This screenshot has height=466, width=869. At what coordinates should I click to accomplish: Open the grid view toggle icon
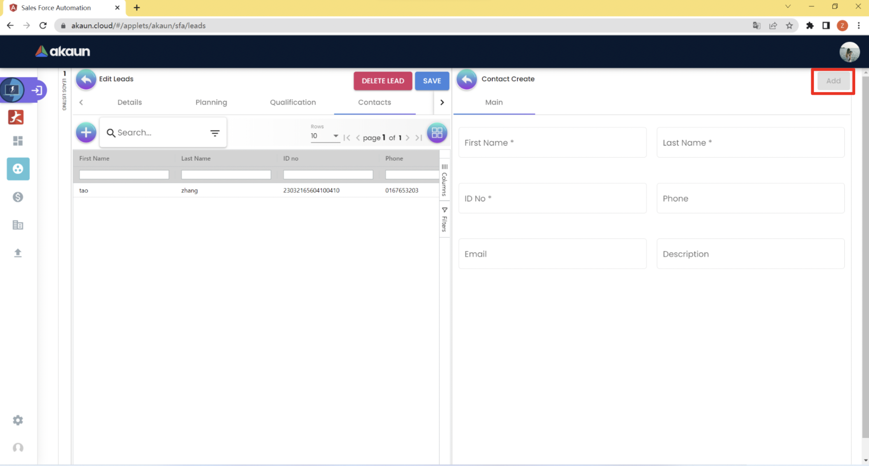(x=437, y=133)
